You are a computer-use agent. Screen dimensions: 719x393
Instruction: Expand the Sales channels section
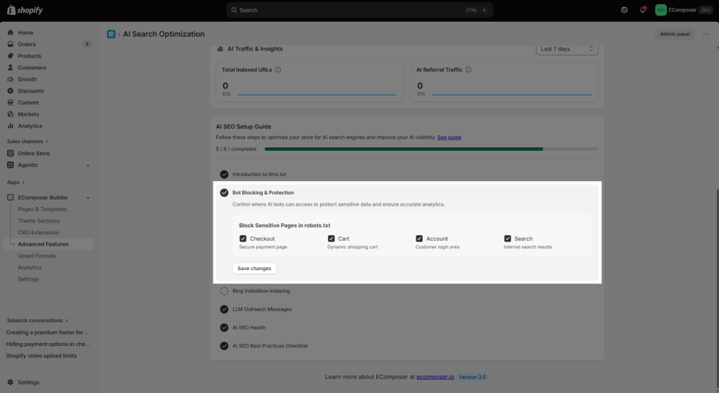click(x=27, y=142)
